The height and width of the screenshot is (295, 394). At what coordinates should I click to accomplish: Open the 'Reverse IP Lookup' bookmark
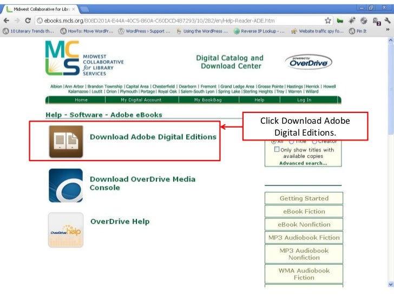tap(259, 31)
